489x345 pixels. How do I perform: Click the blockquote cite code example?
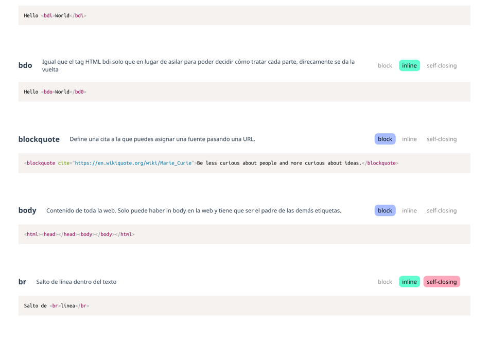[x=211, y=162]
